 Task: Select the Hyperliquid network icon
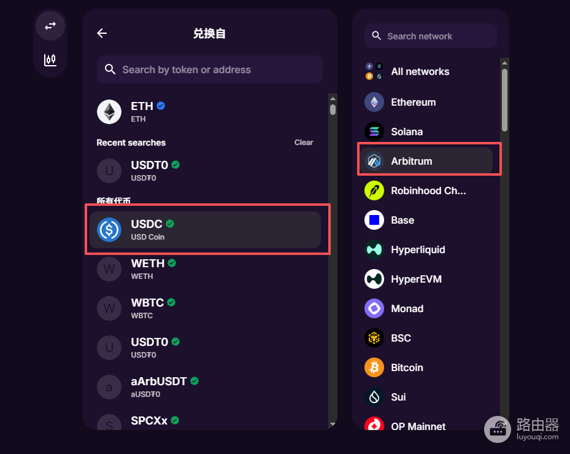pos(374,249)
